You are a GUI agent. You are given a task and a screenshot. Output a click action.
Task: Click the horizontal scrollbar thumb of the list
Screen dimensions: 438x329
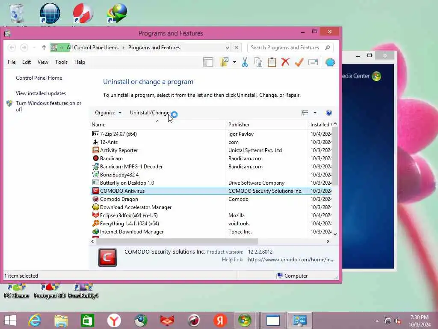click(x=177, y=241)
